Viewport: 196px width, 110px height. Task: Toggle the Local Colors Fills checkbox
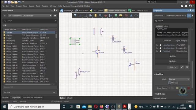click(169, 88)
